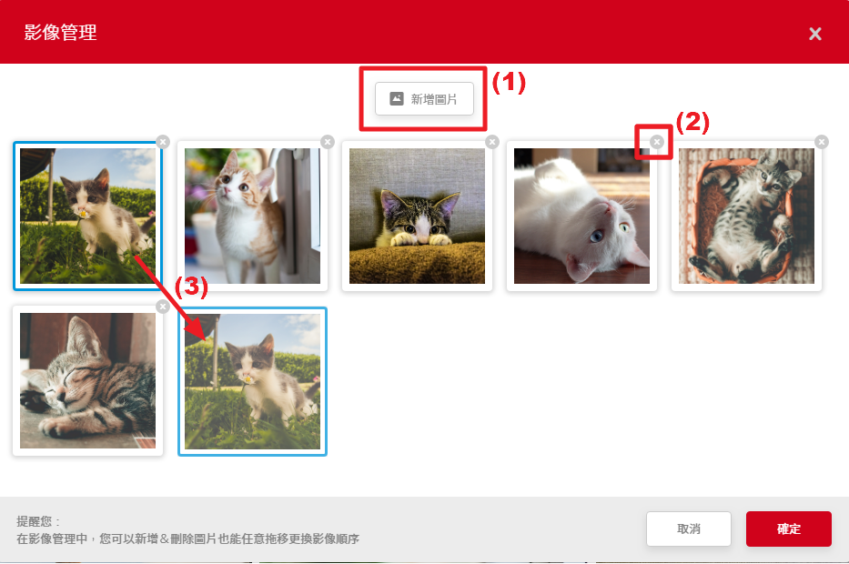This screenshot has height=564, width=849.
Task: Click the picture icon inside 新增圖片 button
Action: (397, 98)
